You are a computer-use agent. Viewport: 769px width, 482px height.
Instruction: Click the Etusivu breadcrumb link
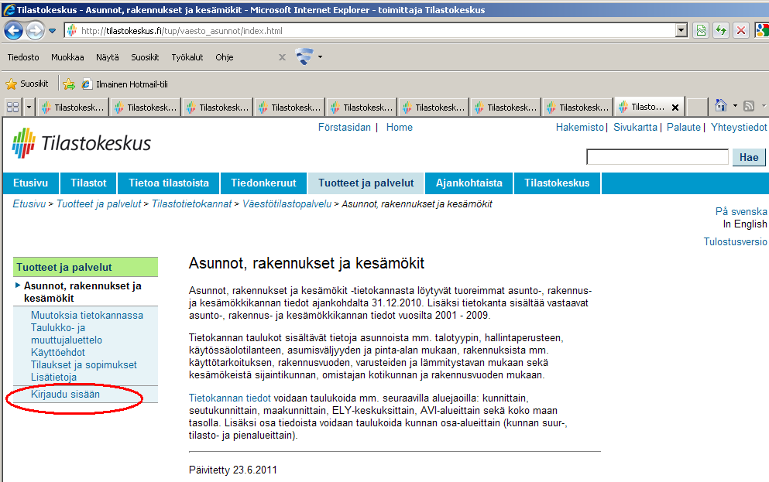29,203
